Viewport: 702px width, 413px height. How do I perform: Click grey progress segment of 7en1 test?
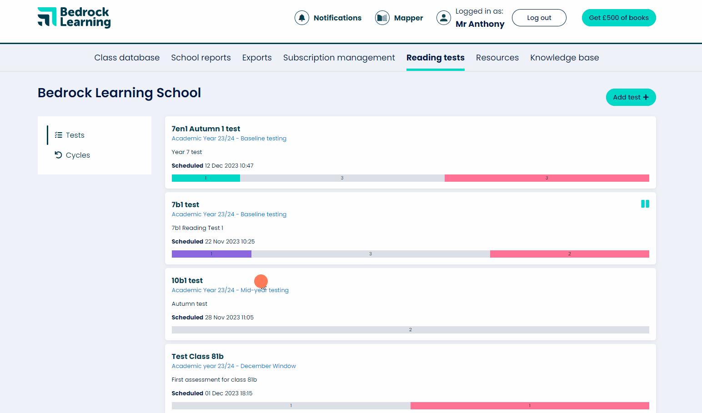pyautogui.click(x=342, y=178)
